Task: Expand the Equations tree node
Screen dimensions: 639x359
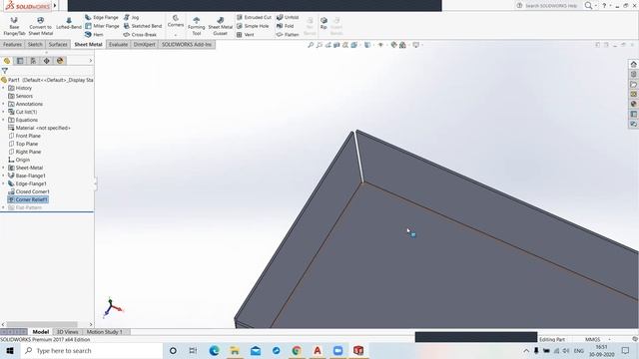Action: [x=3, y=120]
